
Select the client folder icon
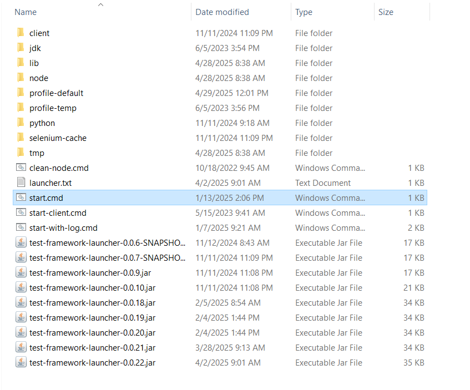[x=21, y=33]
